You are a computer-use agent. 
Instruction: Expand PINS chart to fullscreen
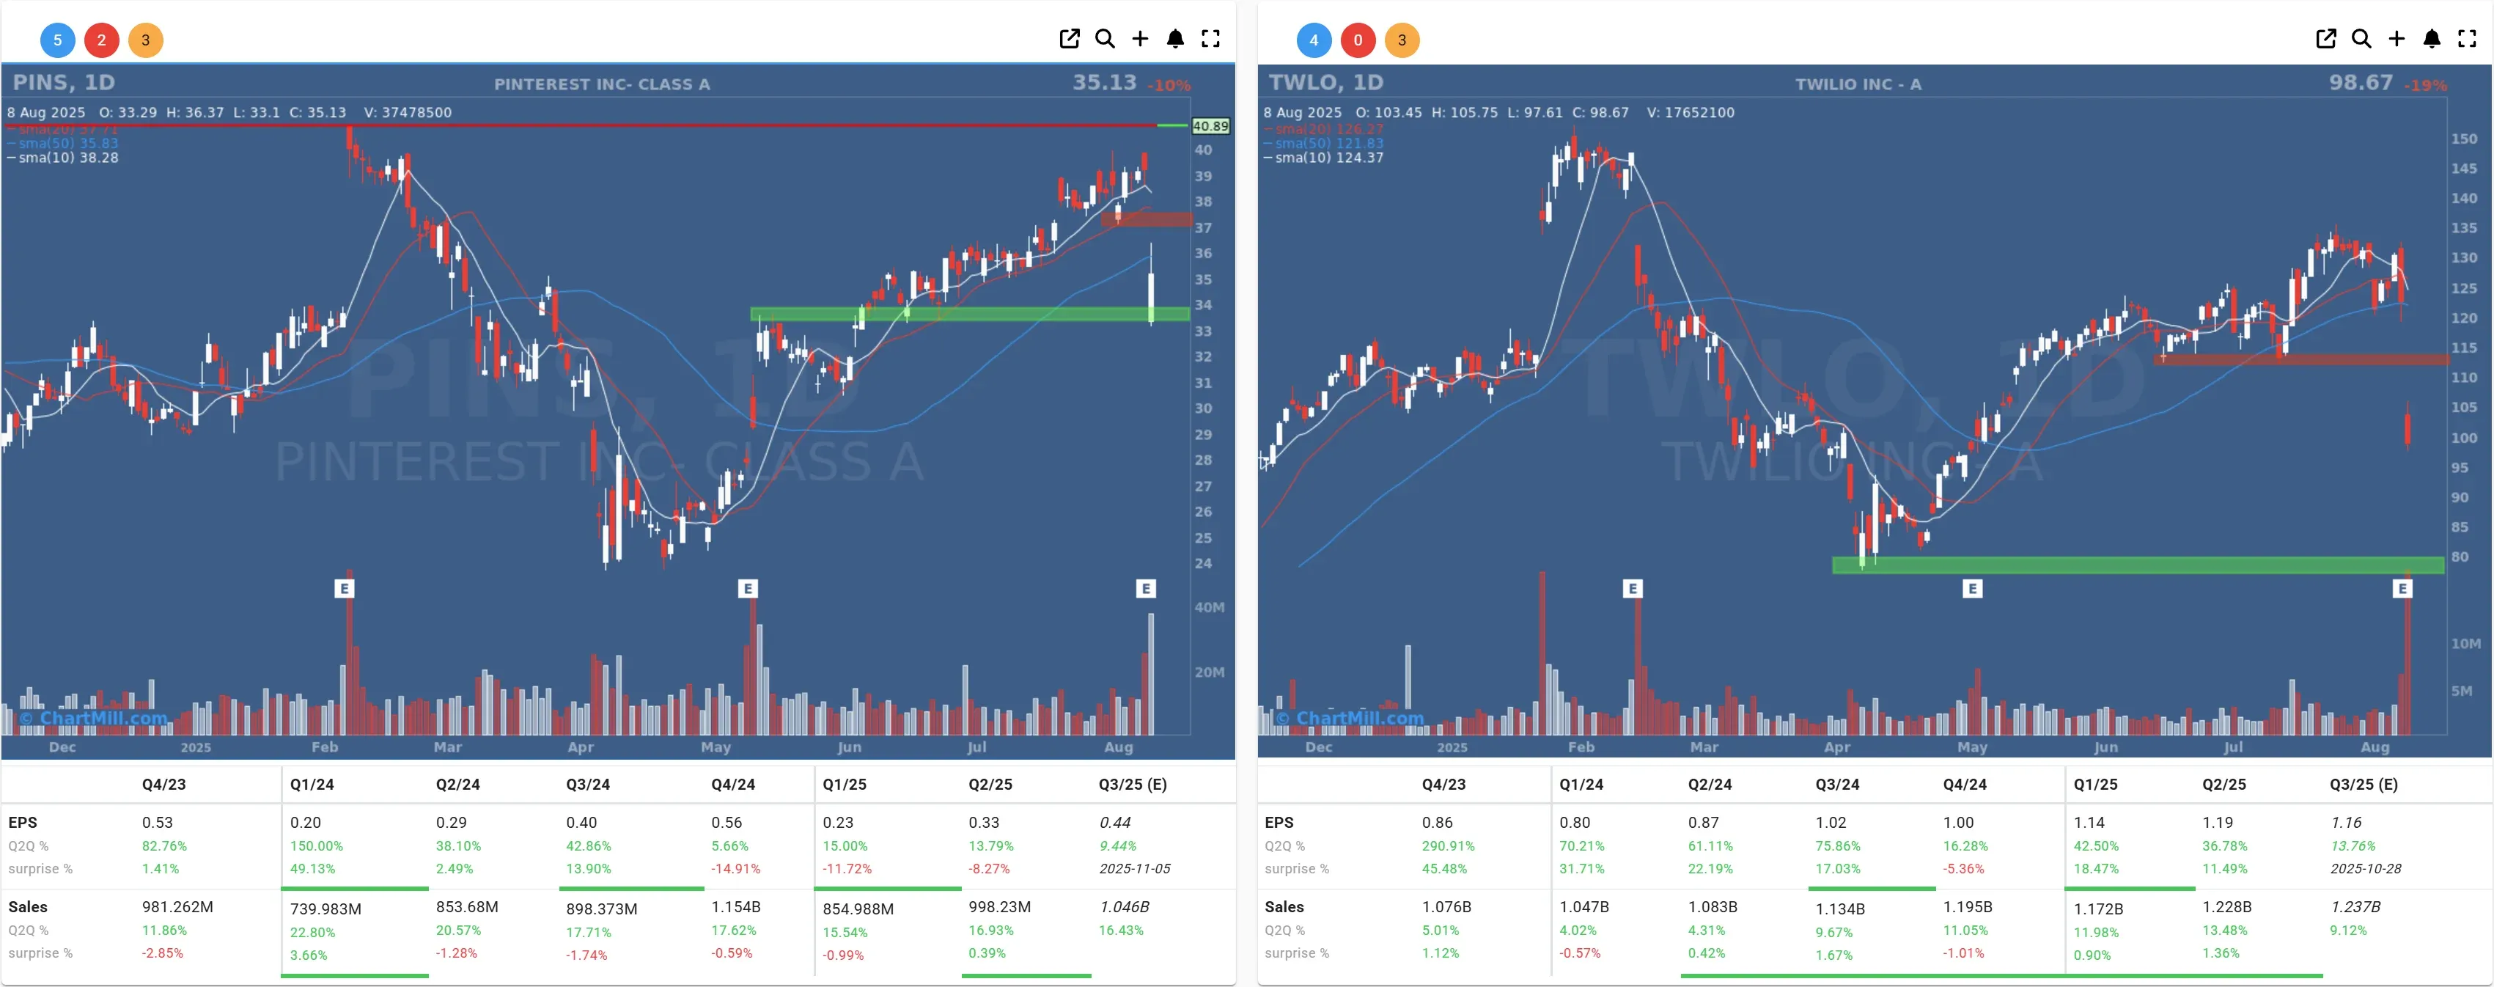coord(1210,39)
